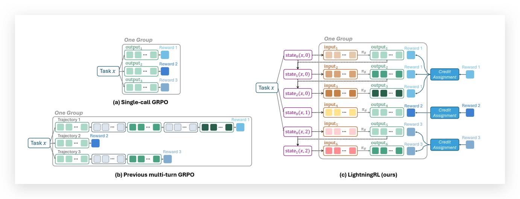
Task: Click the "input2" label
Action: 331,66
